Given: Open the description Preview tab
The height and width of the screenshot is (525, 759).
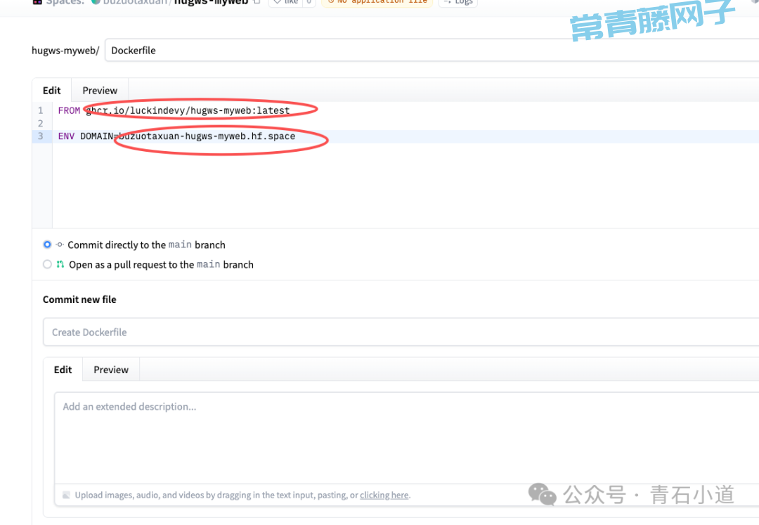Looking at the screenshot, I should (111, 370).
